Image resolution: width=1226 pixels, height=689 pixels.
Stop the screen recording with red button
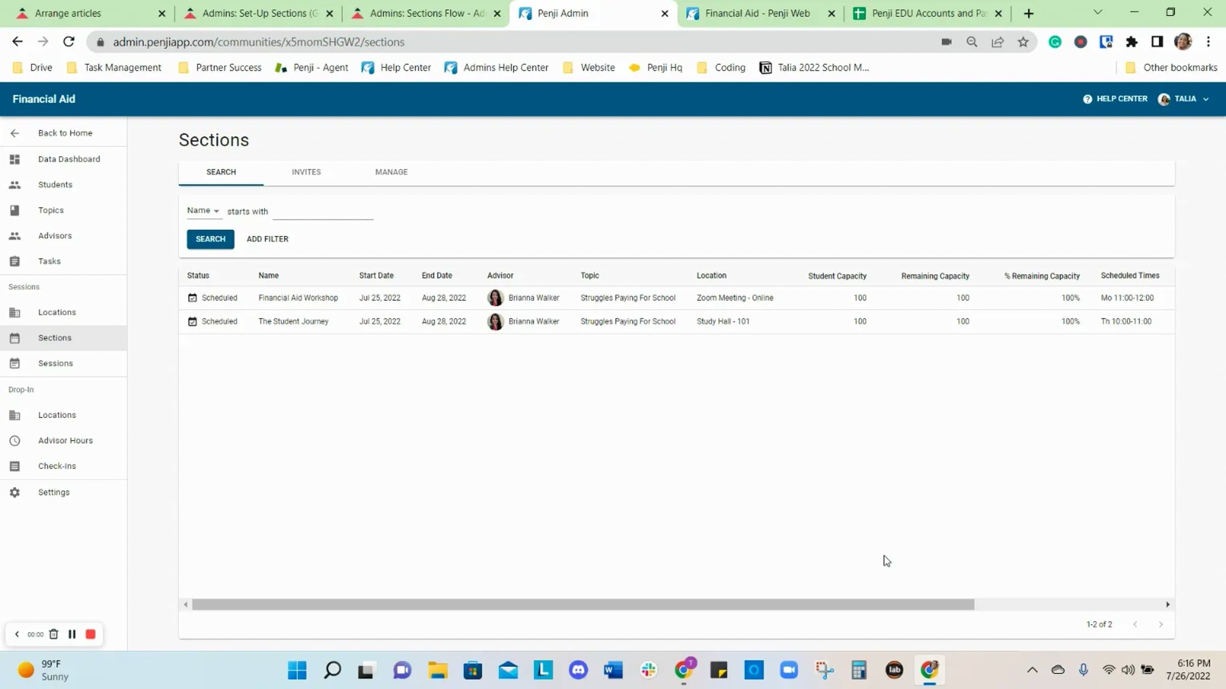[x=90, y=634]
